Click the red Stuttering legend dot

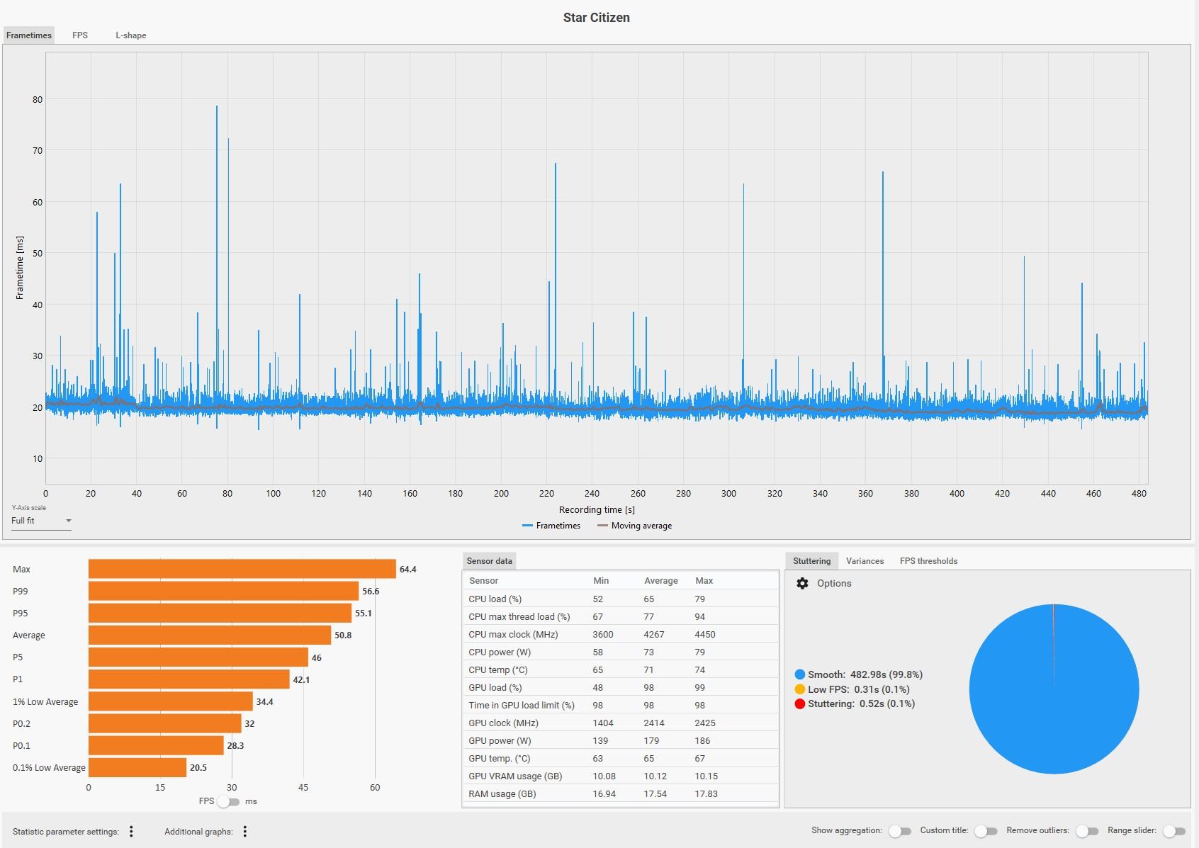coord(800,703)
